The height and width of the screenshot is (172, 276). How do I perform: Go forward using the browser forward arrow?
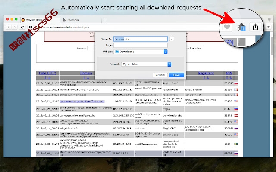pyautogui.click(x=15, y=27)
